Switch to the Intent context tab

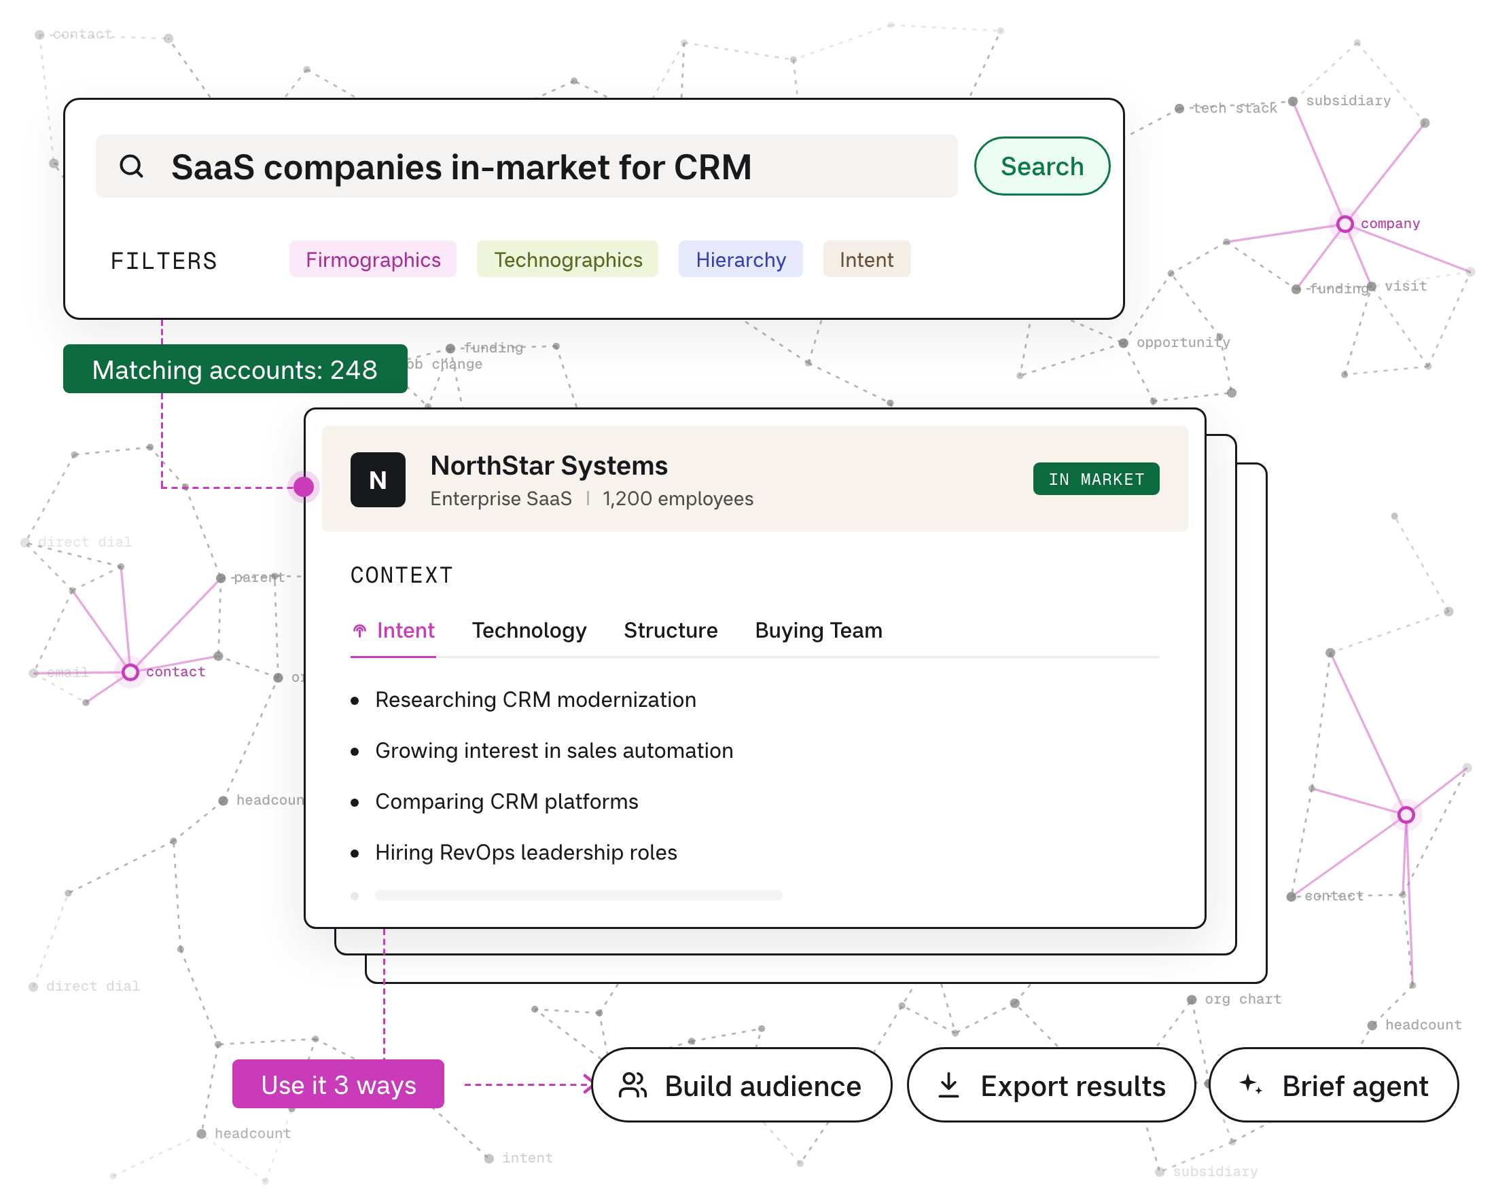tap(393, 630)
